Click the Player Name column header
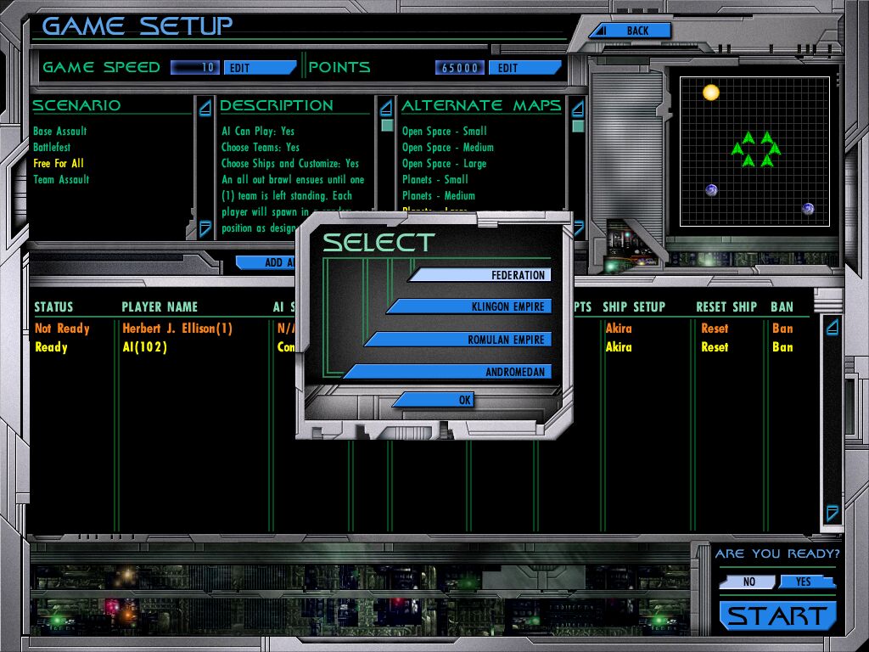Viewport: 869px width, 652px height. click(x=160, y=307)
